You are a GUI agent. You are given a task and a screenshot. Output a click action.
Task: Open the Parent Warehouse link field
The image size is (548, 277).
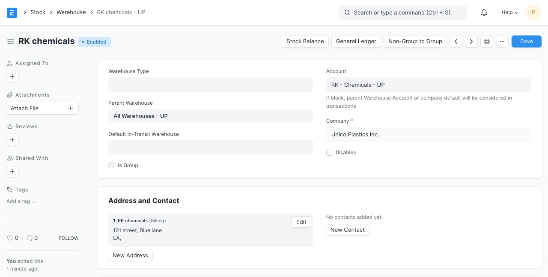pyautogui.click(x=211, y=116)
